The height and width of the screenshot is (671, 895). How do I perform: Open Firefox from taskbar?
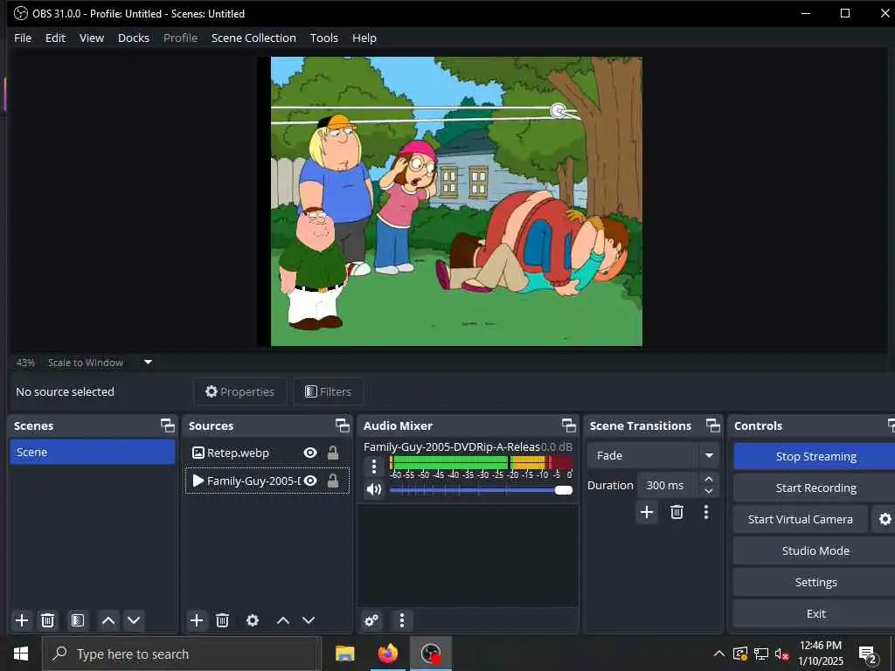pos(387,654)
